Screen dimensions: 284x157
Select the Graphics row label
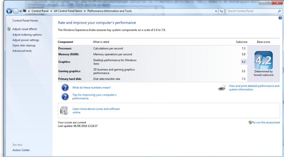(x=64, y=62)
